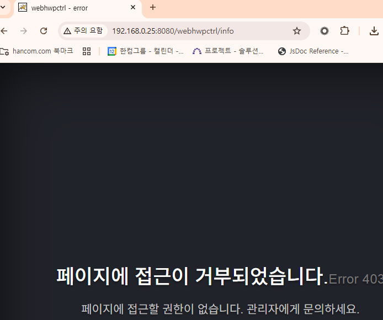Open hancom.com 북마크 bookmark folder
The image size is (383, 320).
(36, 51)
